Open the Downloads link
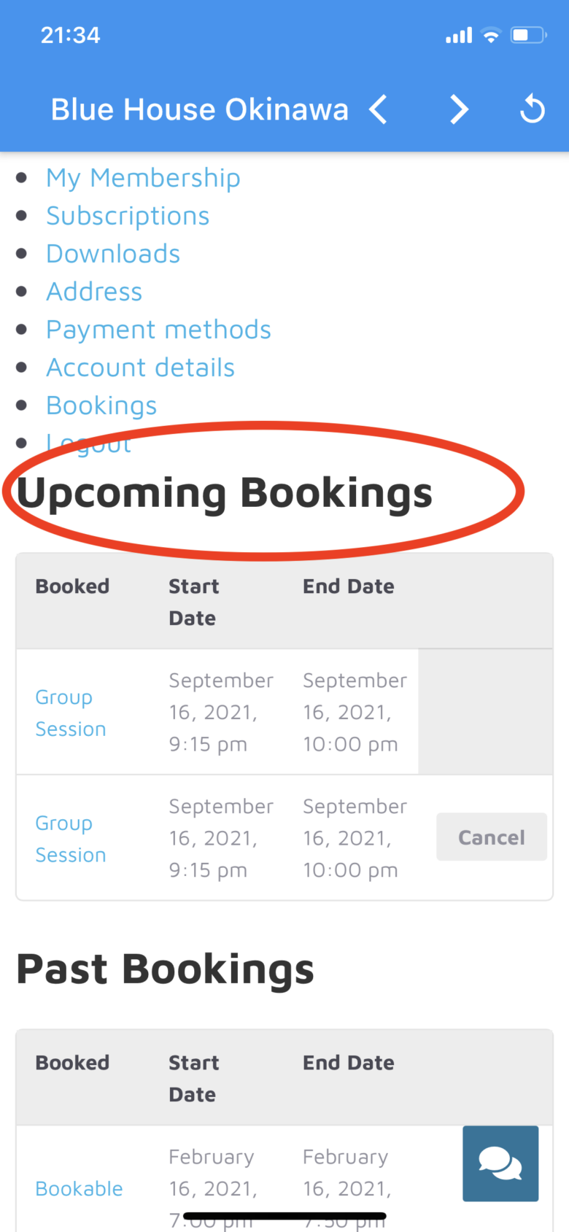Viewport: 569px width, 1232px height. coord(113,254)
